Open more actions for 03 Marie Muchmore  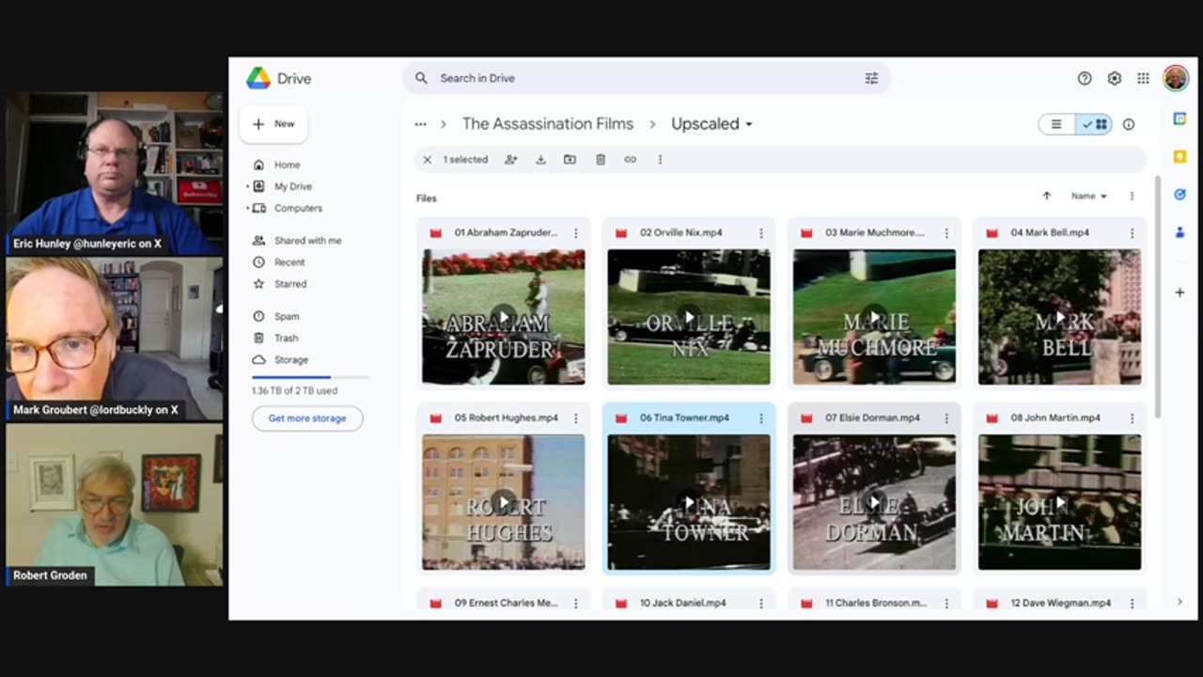946,233
